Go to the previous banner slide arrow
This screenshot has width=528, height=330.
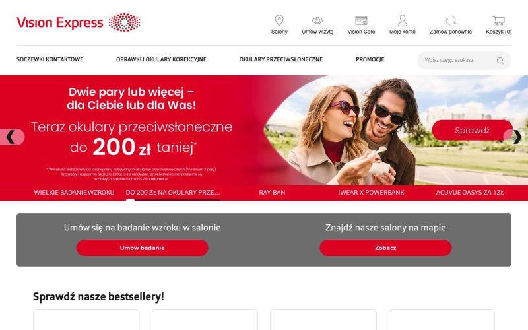tap(11, 137)
